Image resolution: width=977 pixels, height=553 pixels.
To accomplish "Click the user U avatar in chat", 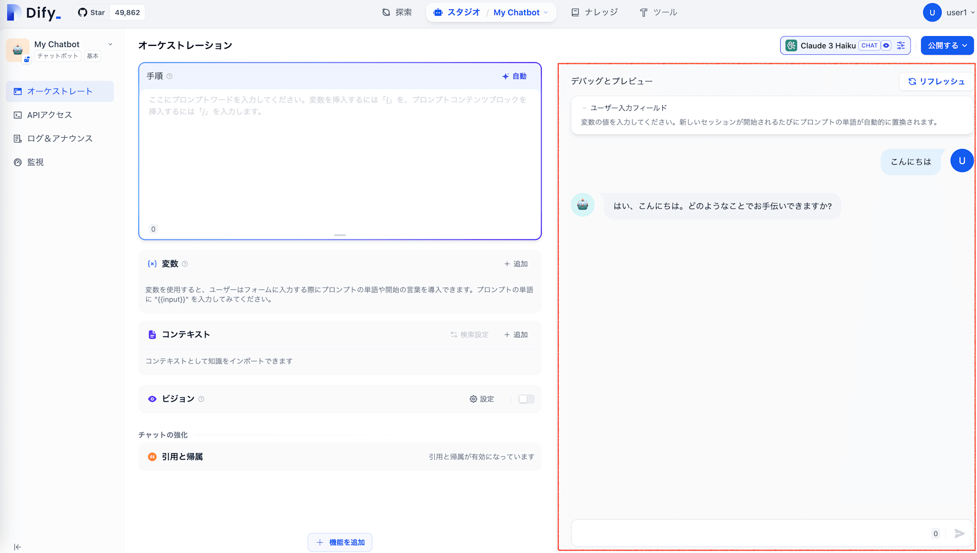I will pyautogui.click(x=962, y=161).
